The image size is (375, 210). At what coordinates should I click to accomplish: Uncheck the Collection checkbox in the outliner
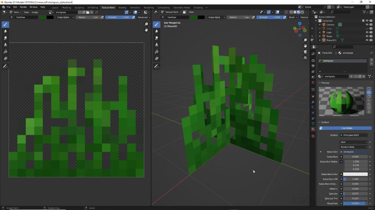pos(363,20)
